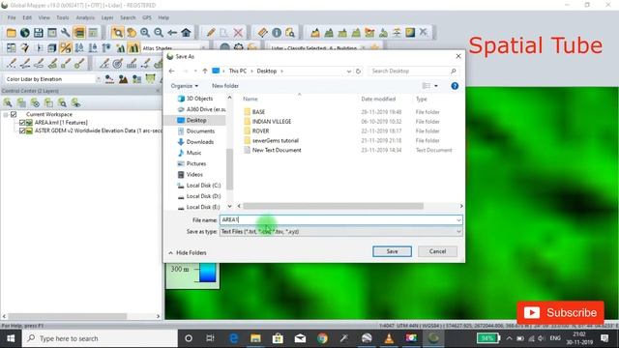Image resolution: width=619 pixels, height=348 pixels.
Task: Click the Zoom Out magnifier icon
Action: click(x=159, y=33)
